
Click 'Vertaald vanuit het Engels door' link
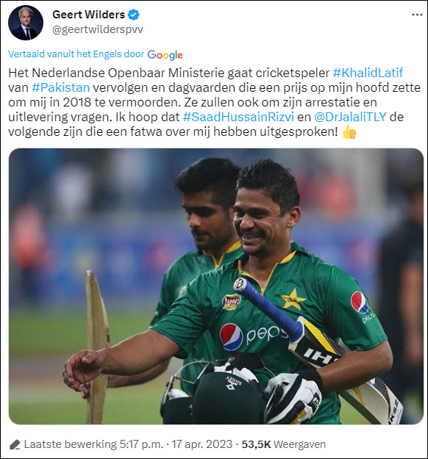point(76,54)
